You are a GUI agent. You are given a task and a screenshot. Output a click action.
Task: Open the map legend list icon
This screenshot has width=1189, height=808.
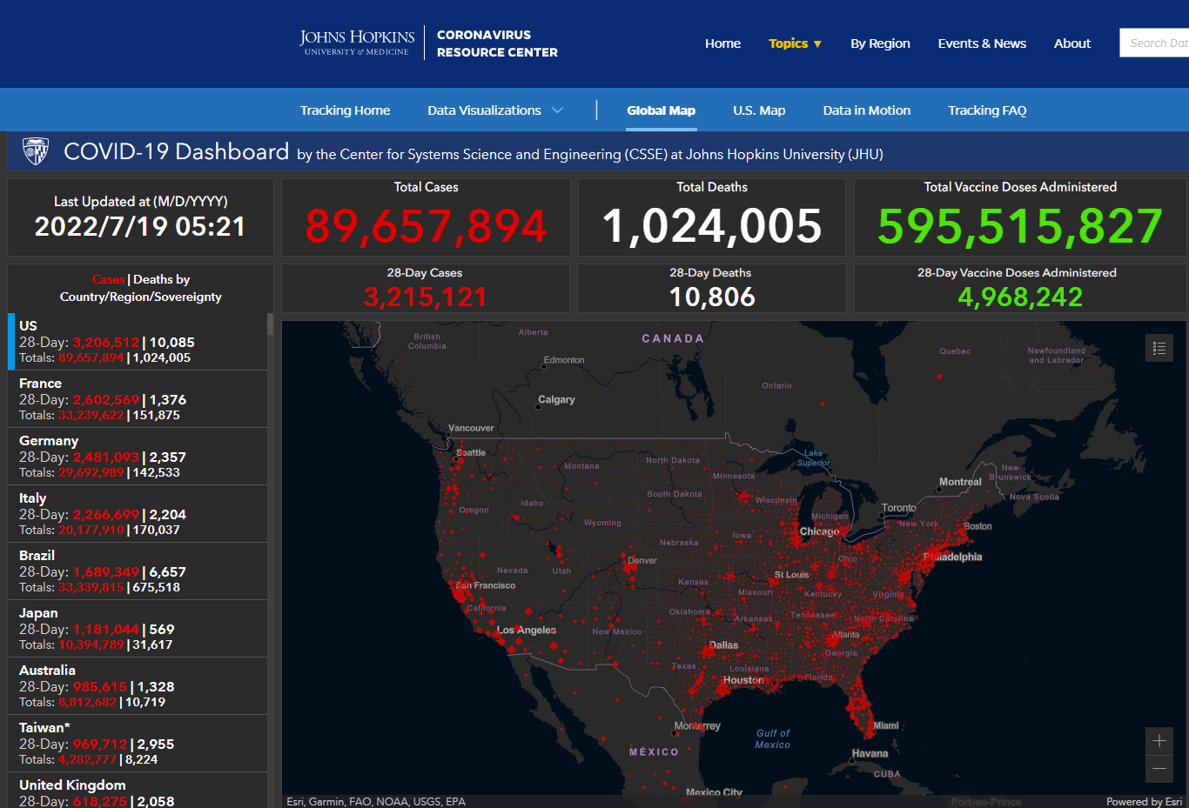pos(1159,348)
